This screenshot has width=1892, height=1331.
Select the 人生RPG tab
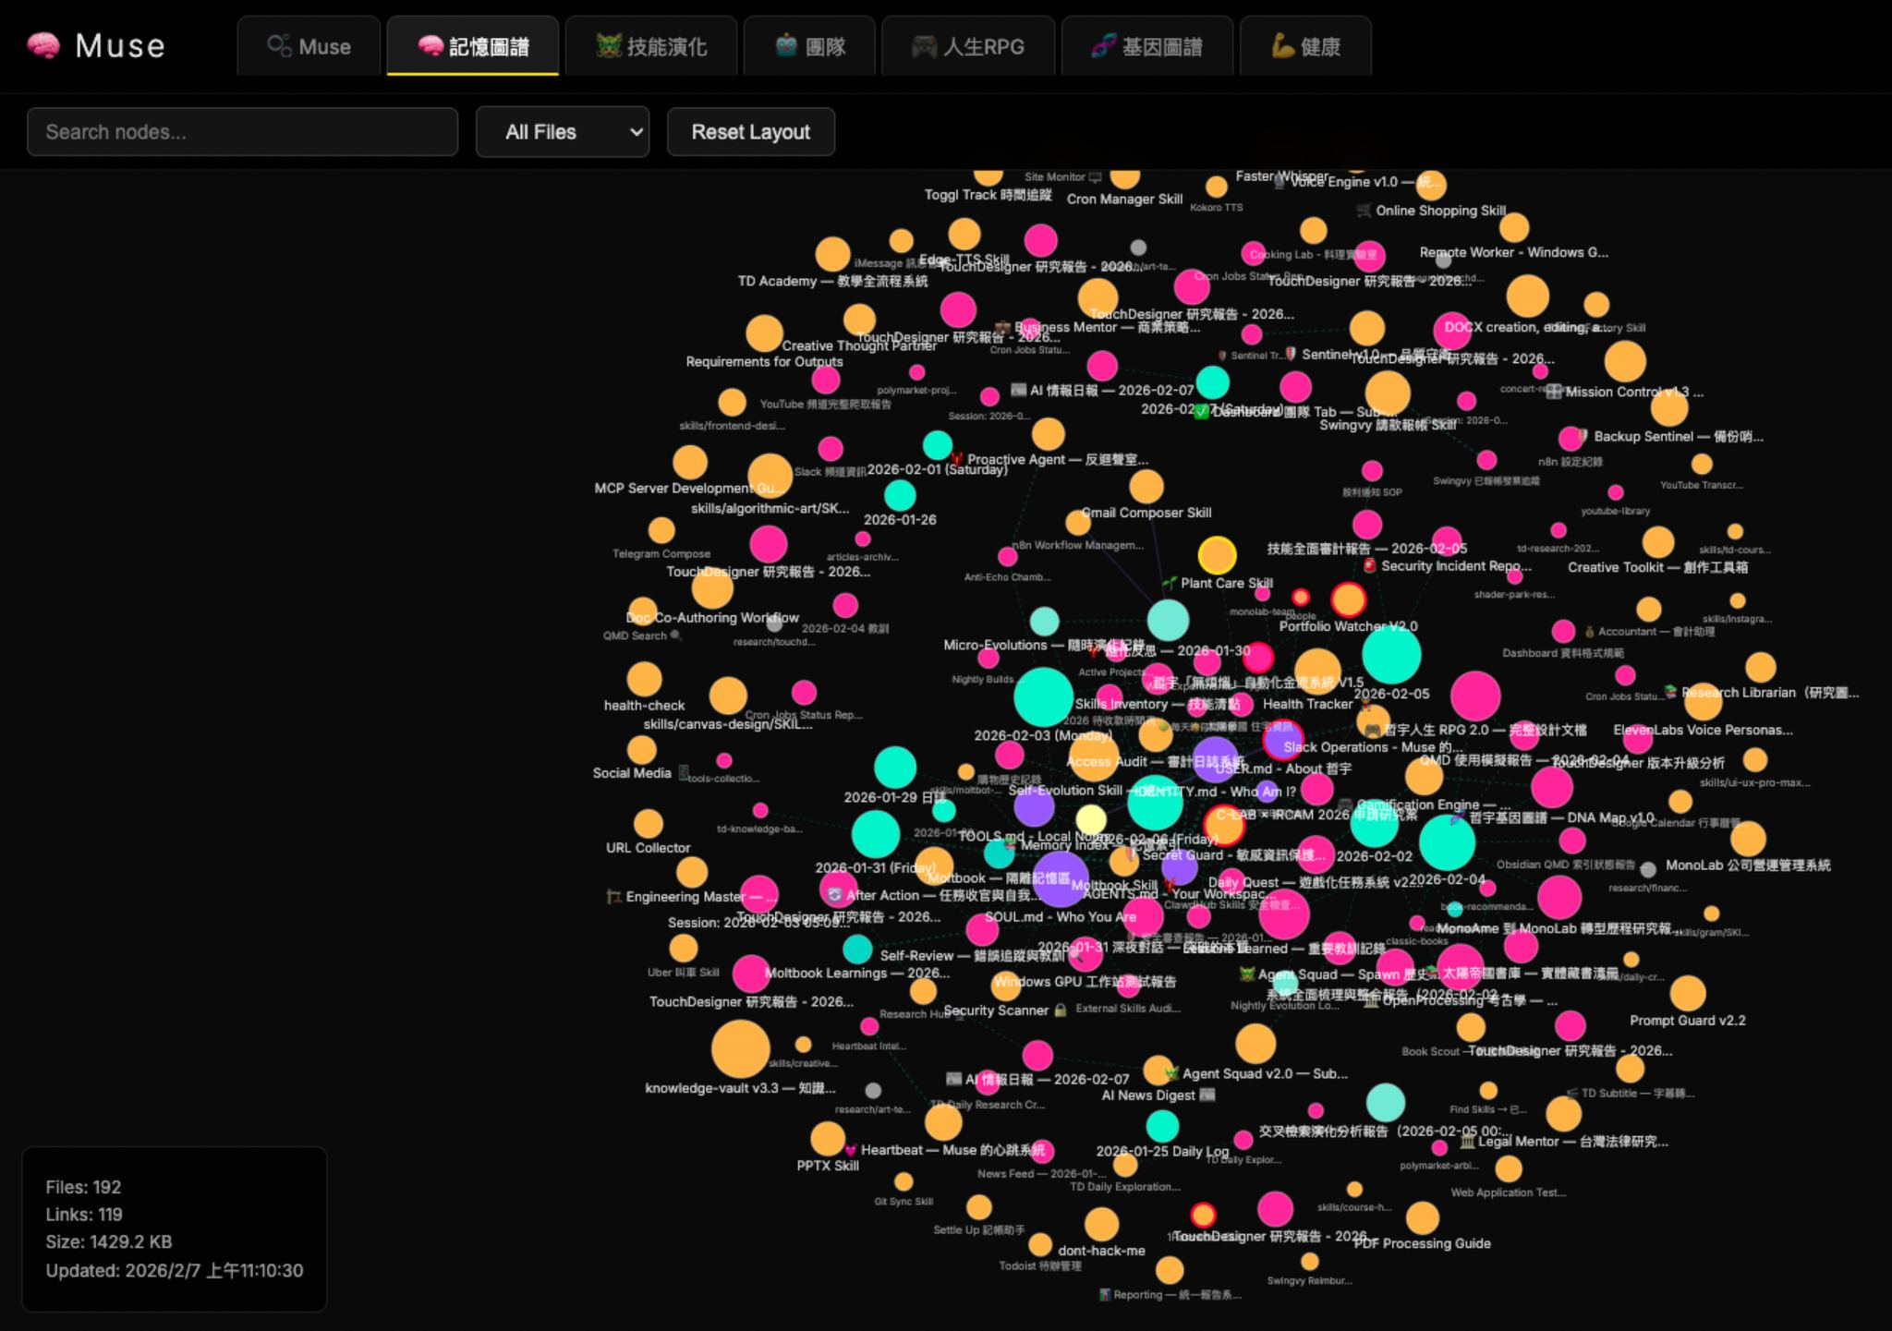pos(968,46)
